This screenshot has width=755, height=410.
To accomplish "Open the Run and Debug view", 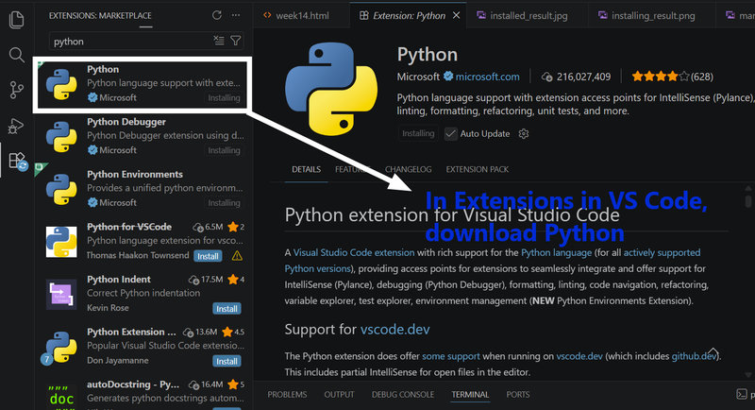I will (x=16, y=126).
